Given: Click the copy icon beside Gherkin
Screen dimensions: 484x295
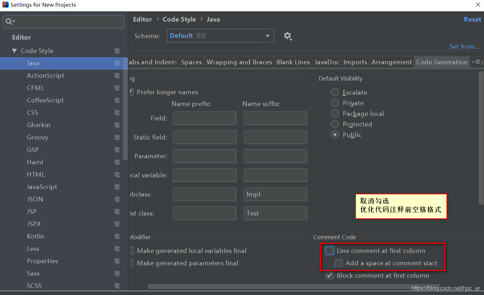Looking at the screenshot, I should [117, 125].
